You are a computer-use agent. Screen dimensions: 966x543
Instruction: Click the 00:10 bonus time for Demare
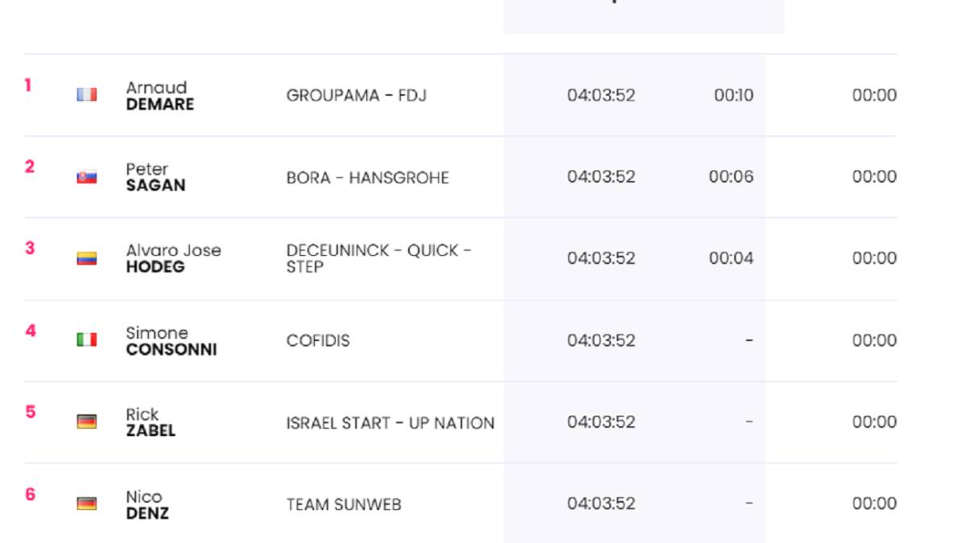click(733, 95)
